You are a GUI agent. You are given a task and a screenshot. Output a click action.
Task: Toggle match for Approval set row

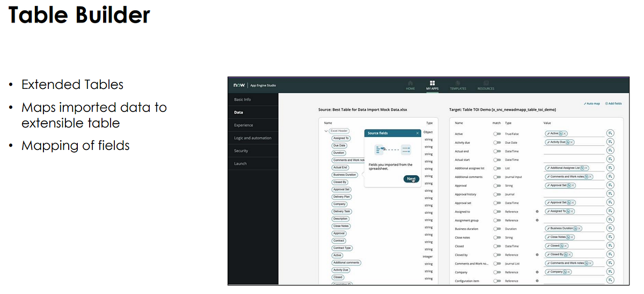tap(497, 203)
